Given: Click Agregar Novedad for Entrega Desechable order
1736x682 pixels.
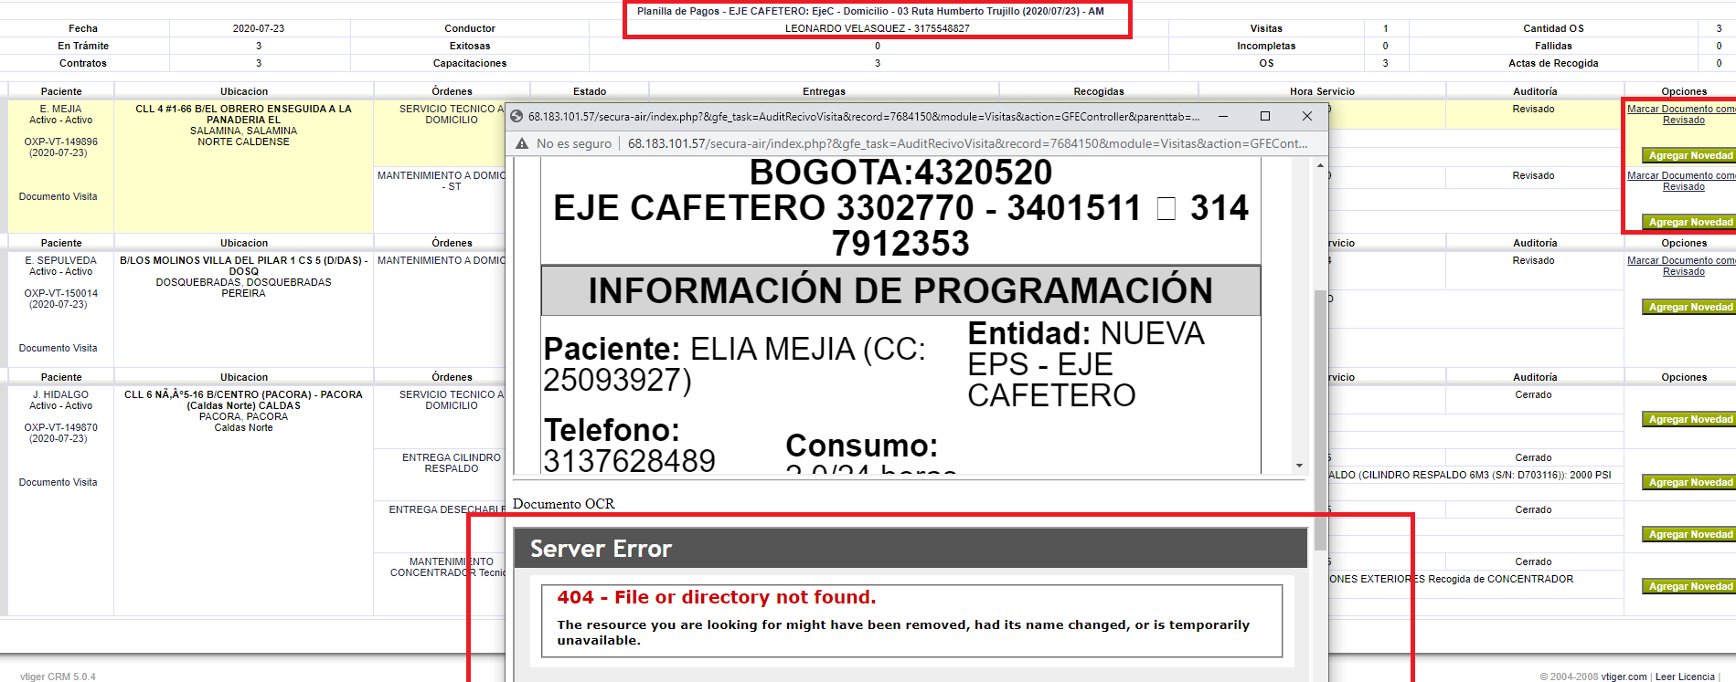Looking at the screenshot, I should [x=1689, y=534].
